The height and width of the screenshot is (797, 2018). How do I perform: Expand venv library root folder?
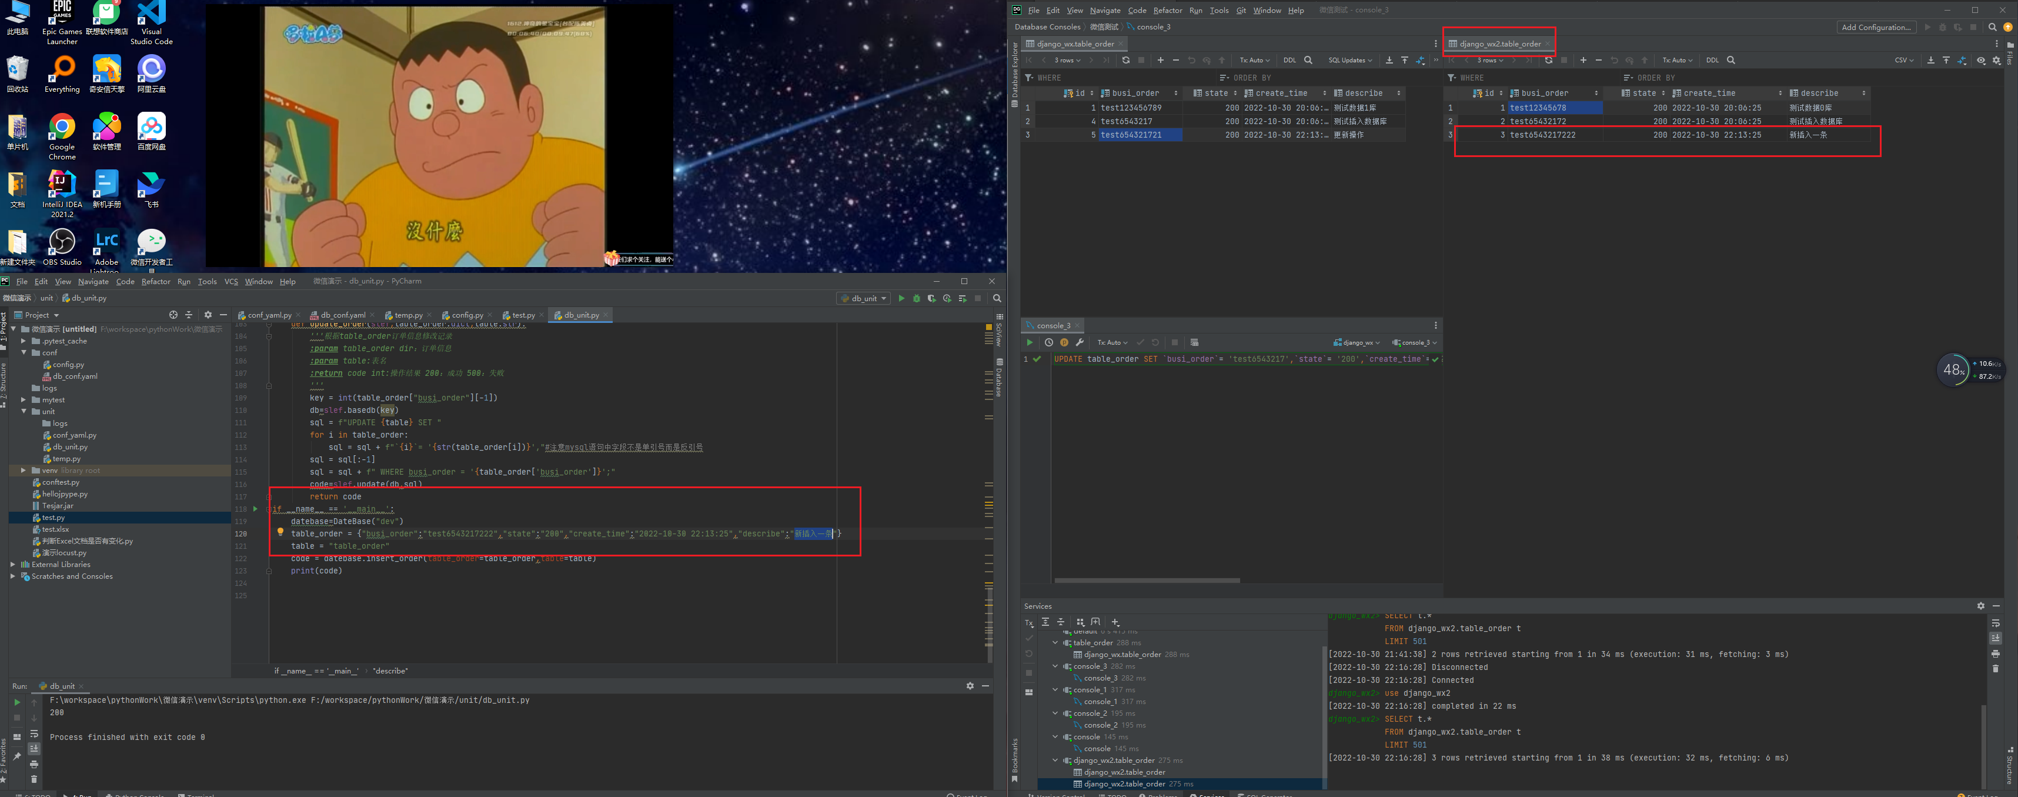tap(24, 470)
